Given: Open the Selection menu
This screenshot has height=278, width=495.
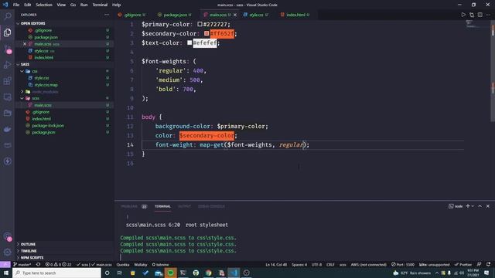Looking at the screenshot, I should pos(44,5).
